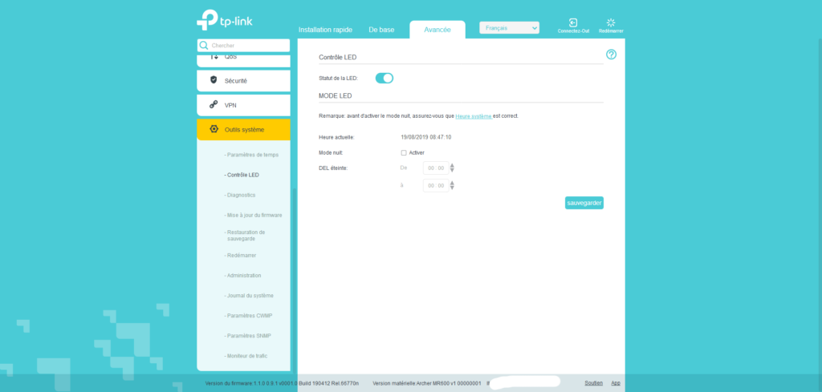Viewport: 822px width, 392px height.
Task: Switch to the Installation rapide tab
Action: [x=325, y=30]
